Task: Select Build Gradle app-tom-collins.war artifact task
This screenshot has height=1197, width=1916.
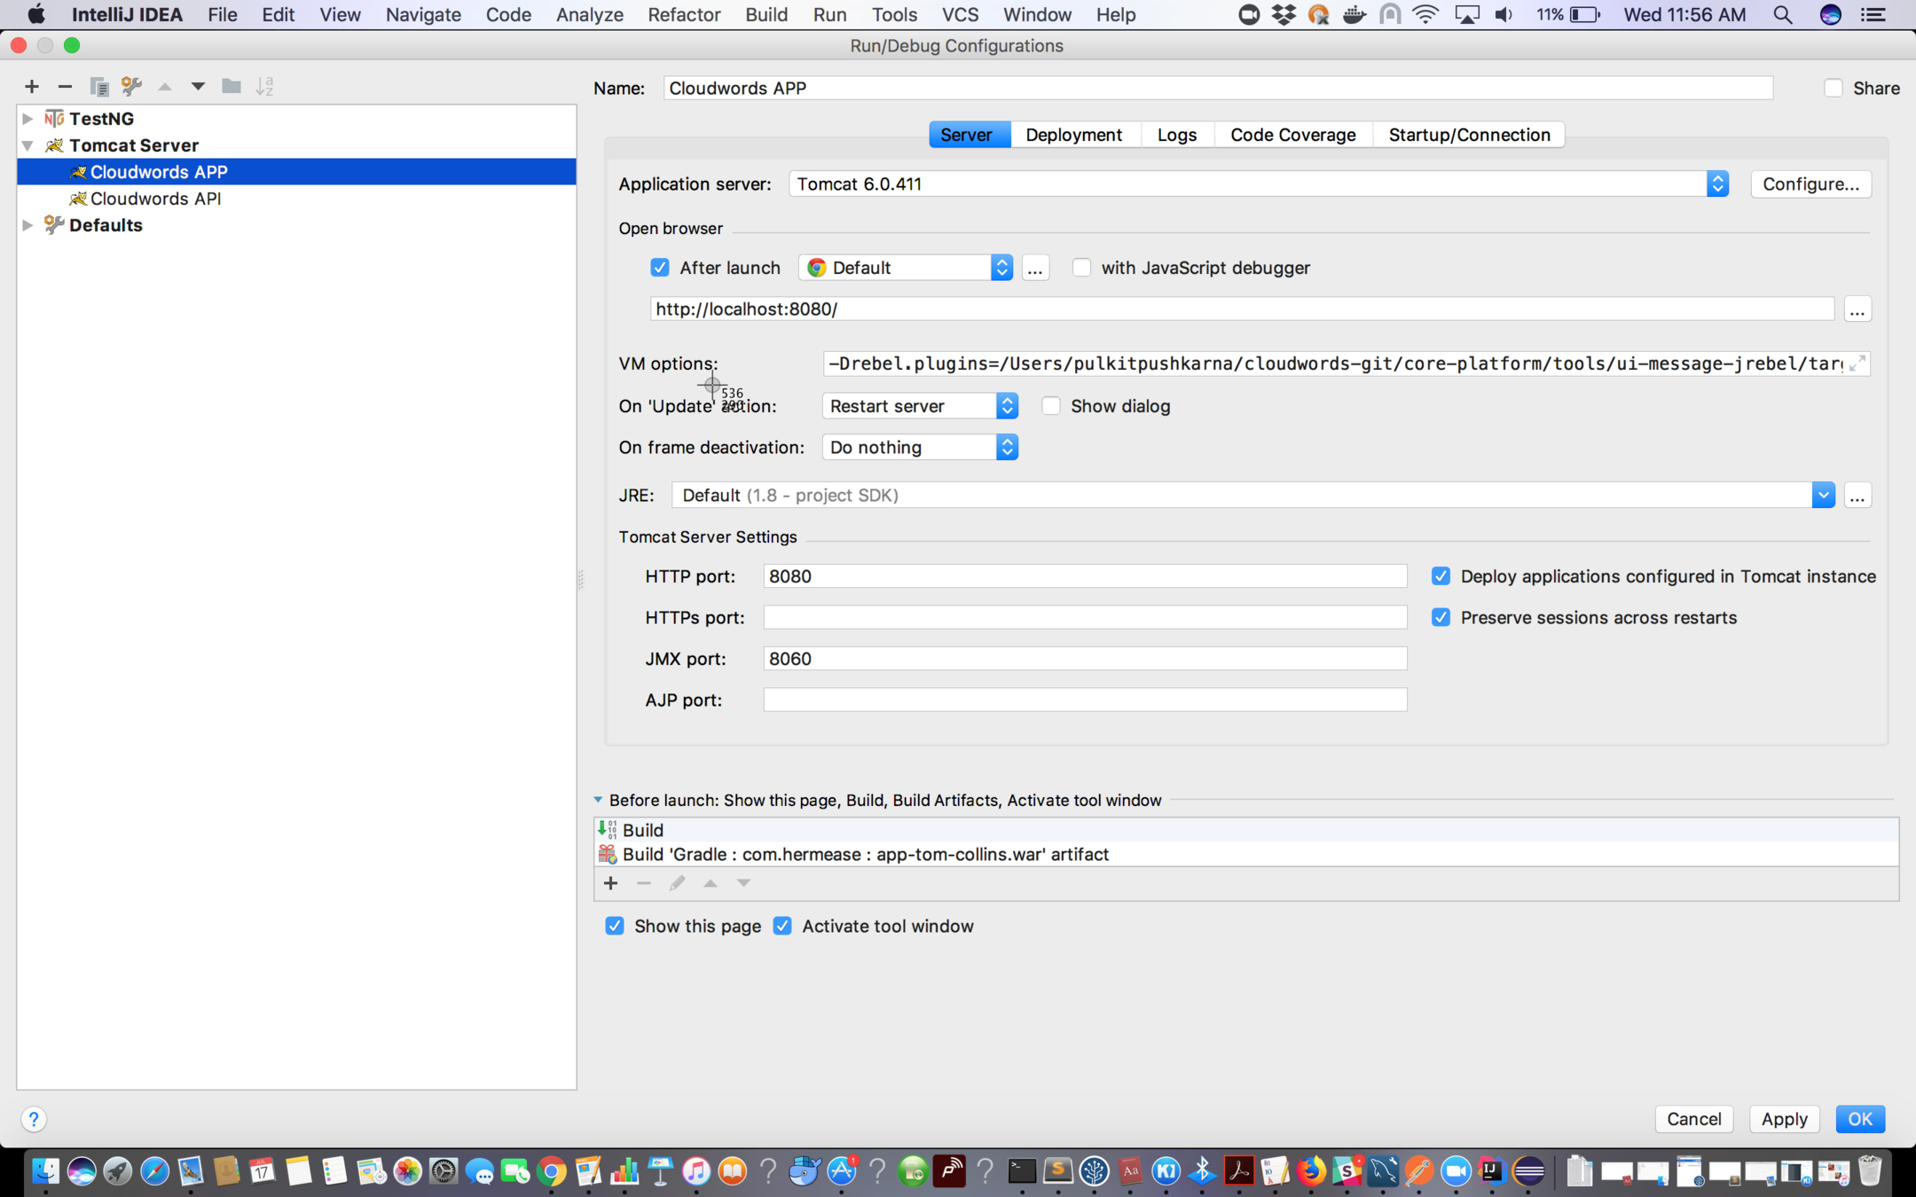Action: coord(1246,854)
